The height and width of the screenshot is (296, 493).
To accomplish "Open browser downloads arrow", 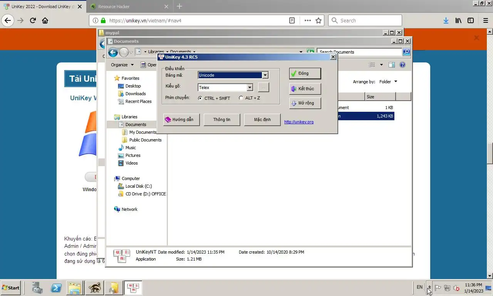I will click(x=446, y=20).
